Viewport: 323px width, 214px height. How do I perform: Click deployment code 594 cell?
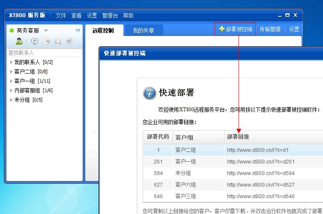coord(158,173)
